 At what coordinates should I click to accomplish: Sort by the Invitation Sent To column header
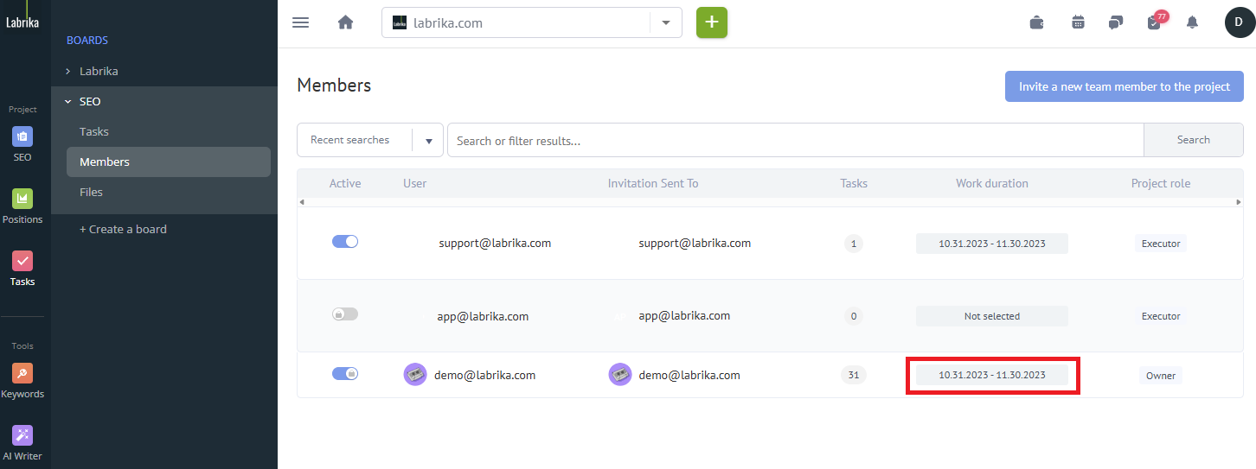coord(653,183)
